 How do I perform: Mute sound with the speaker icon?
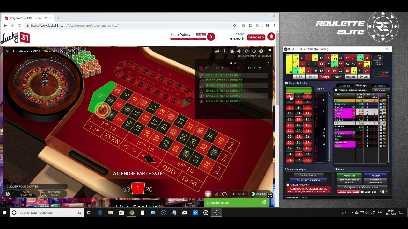coord(239,51)
